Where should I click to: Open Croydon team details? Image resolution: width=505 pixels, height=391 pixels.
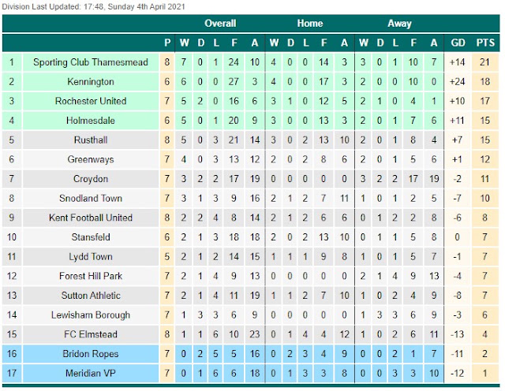pyautogui.click(x=91, y=179)
